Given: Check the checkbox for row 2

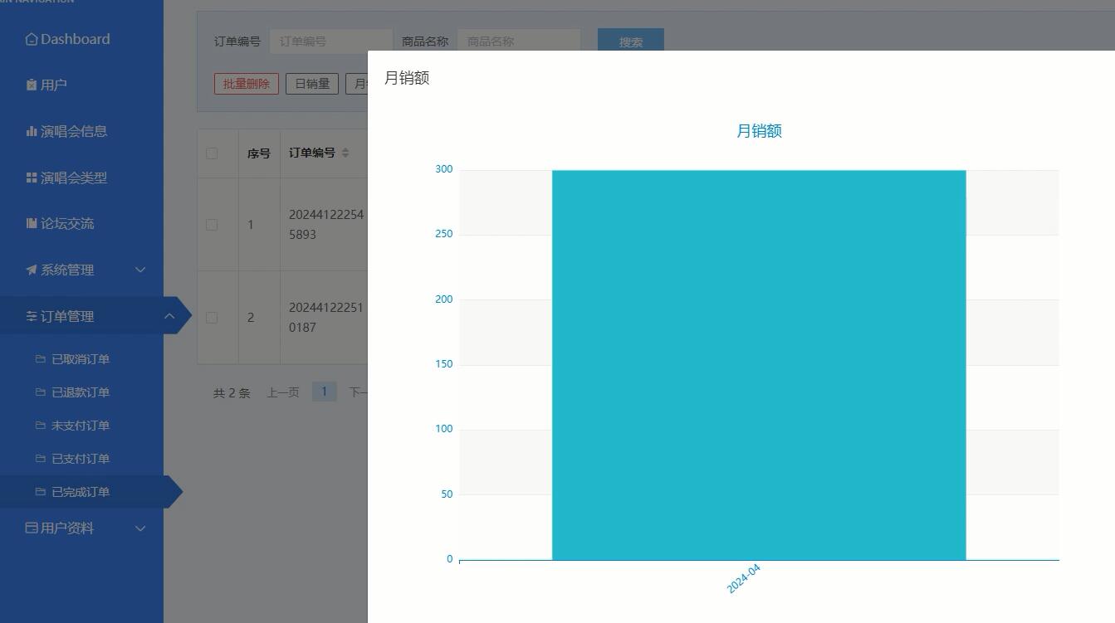Looking at the screenshot, I should (x=212, y=318).
